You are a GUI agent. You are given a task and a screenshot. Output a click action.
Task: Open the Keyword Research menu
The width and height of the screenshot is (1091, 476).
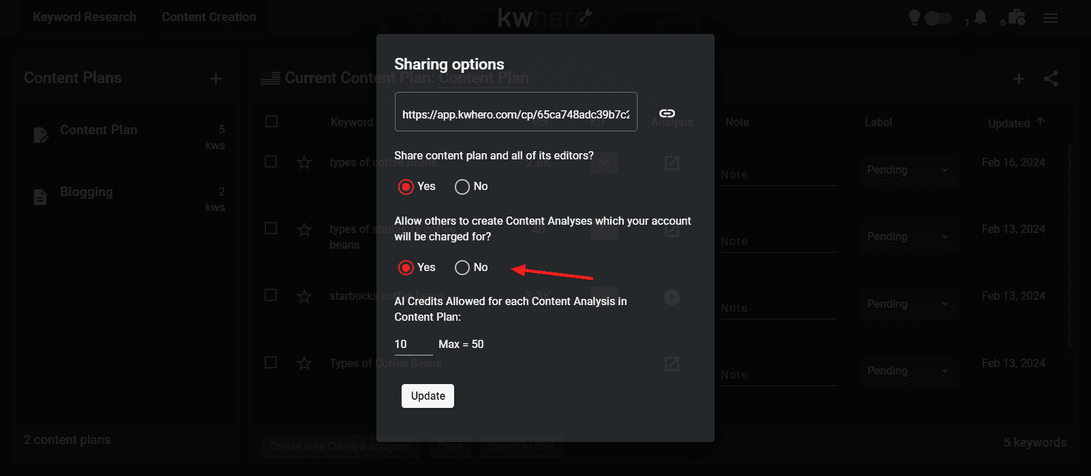point(85,17)
